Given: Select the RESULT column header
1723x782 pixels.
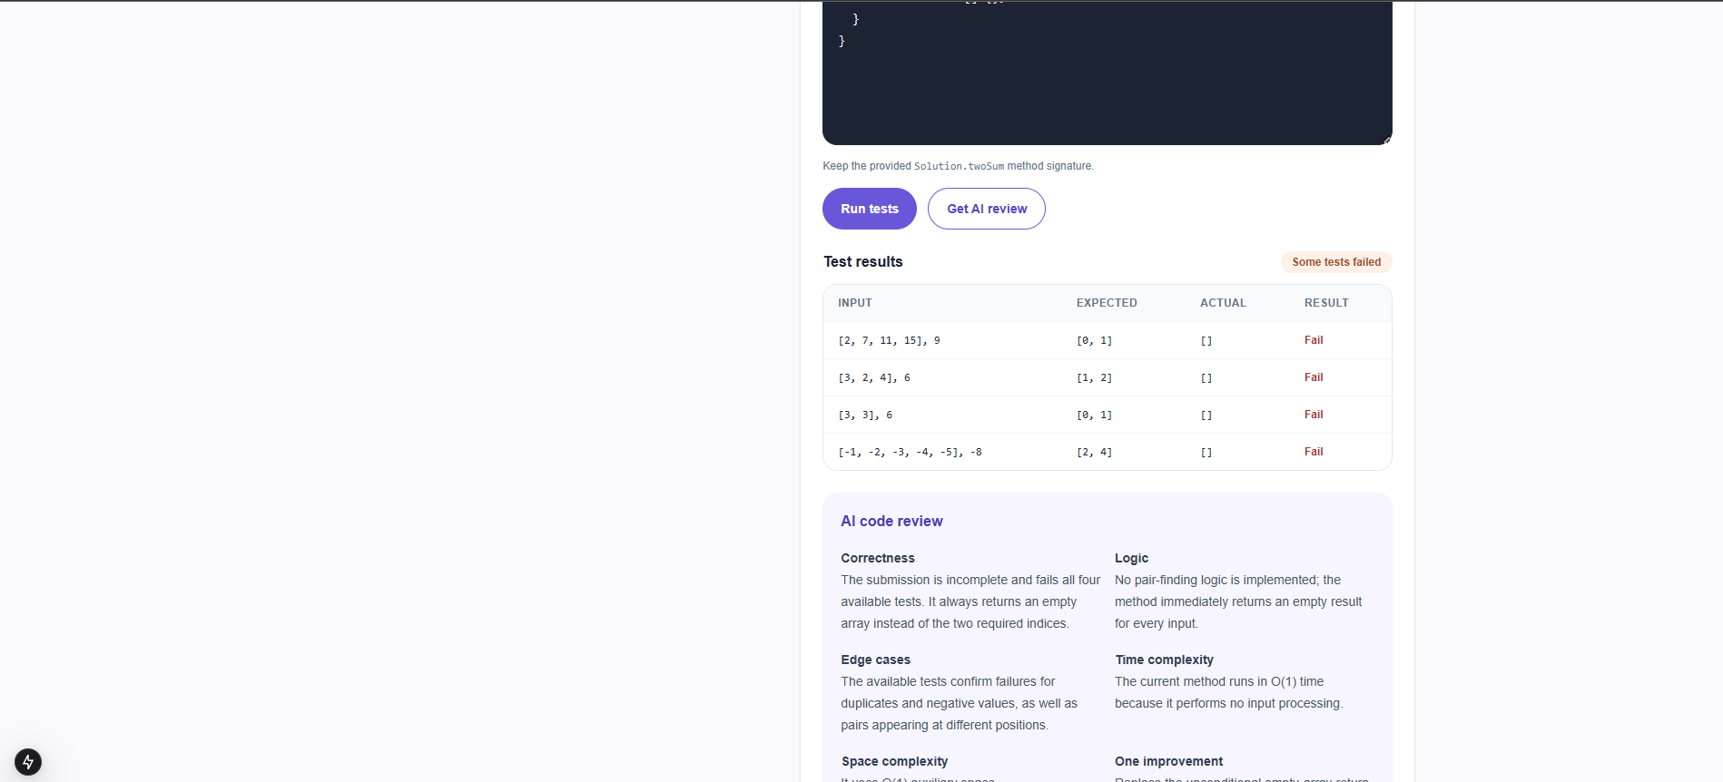Looking at the screenshot, I should pyautogui.click(x=1326, y=303).
